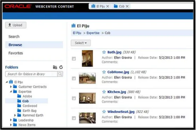The height and width of the screenshot is (130, 196).
Task: Star Kitchen.jpg as favorite
Action: [104, 92]
